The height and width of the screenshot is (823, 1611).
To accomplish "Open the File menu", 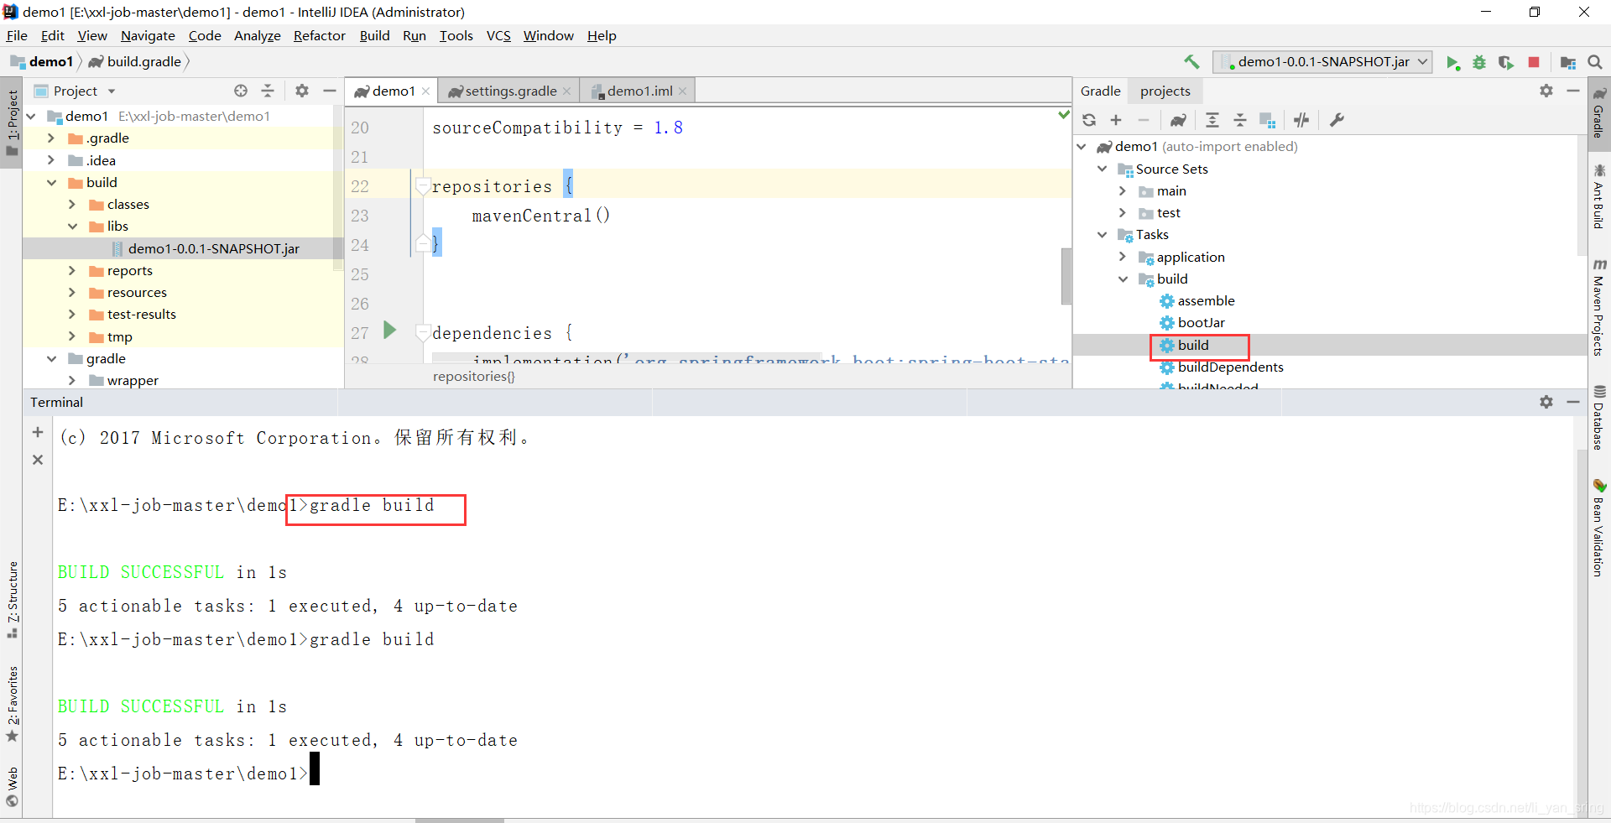I will [x=17, y=35].
